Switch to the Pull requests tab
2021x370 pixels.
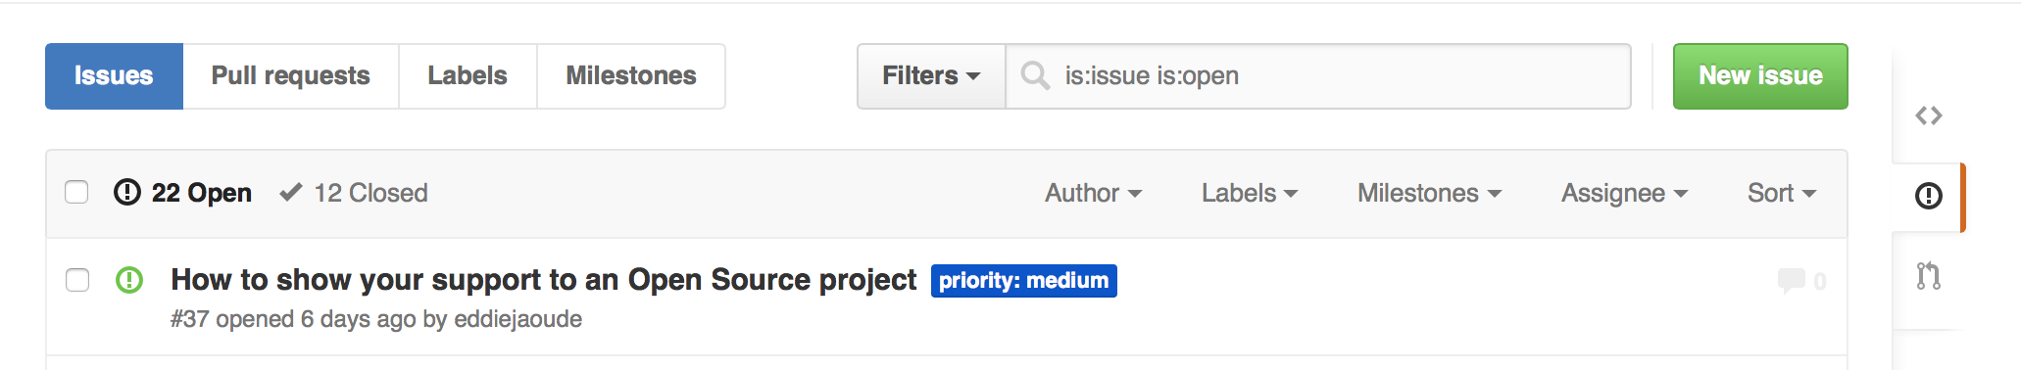pos(291,75)
